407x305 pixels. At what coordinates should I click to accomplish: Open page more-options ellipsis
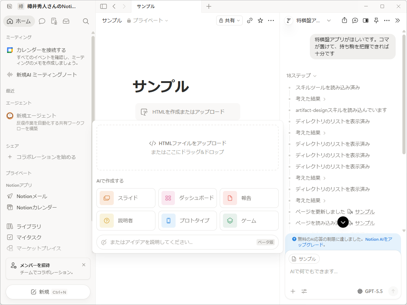click(271, 20)
